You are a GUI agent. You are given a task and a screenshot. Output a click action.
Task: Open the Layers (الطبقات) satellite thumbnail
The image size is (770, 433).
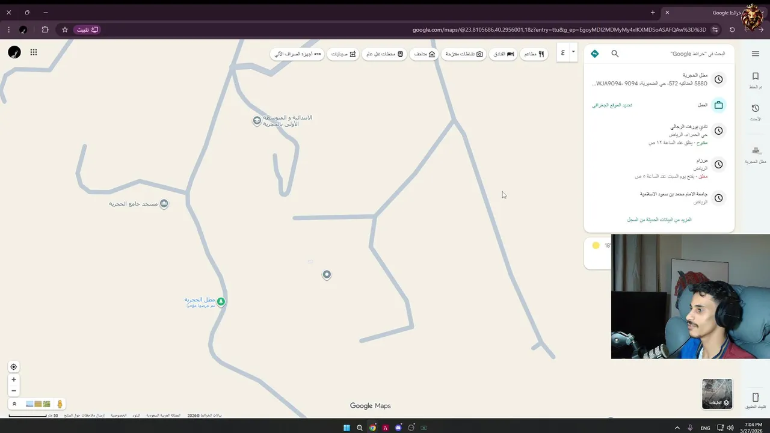pyautogui.click(x=717, y=394)
